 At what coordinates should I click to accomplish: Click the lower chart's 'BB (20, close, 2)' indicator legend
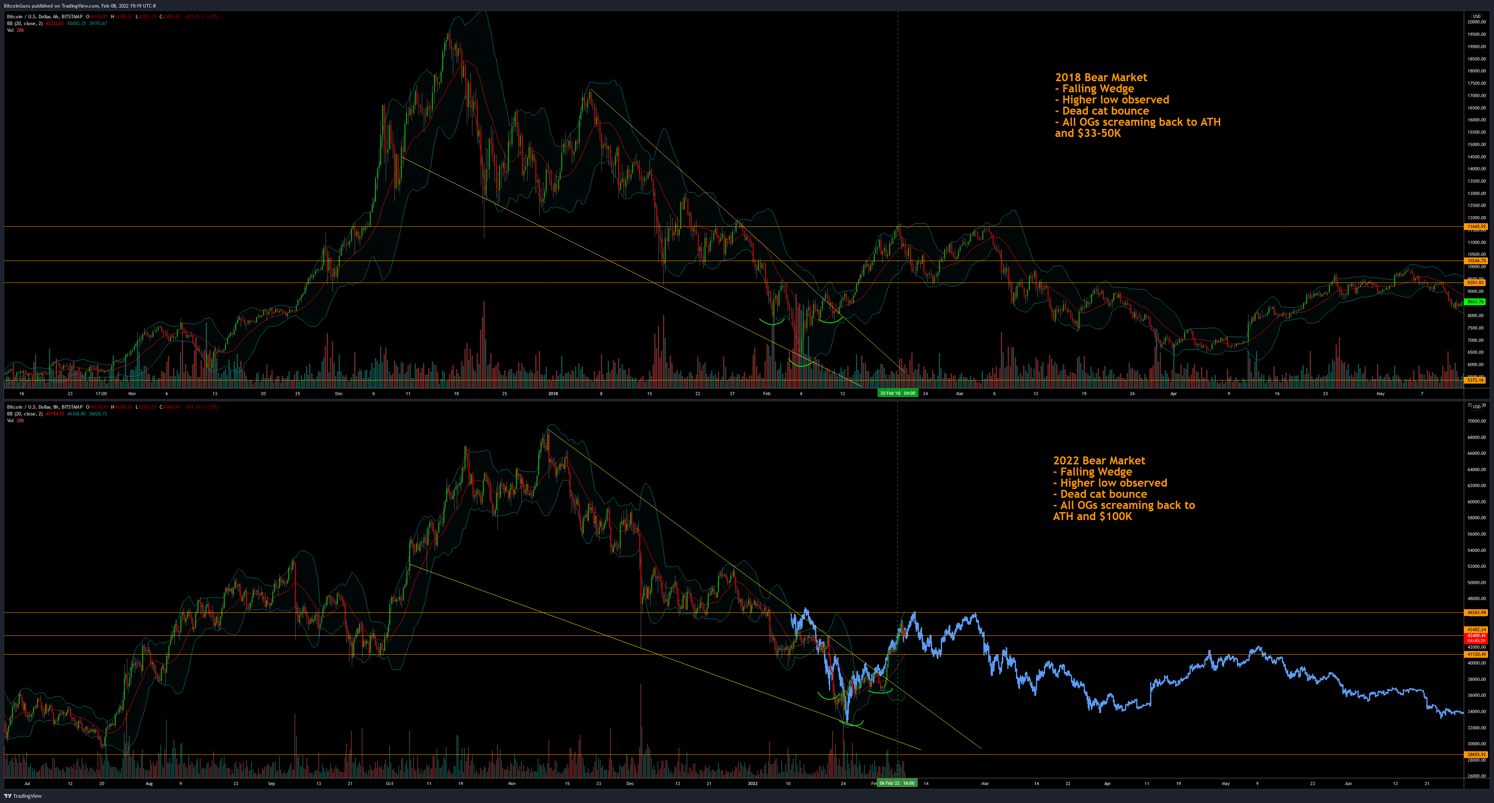(x=24, y=414)
